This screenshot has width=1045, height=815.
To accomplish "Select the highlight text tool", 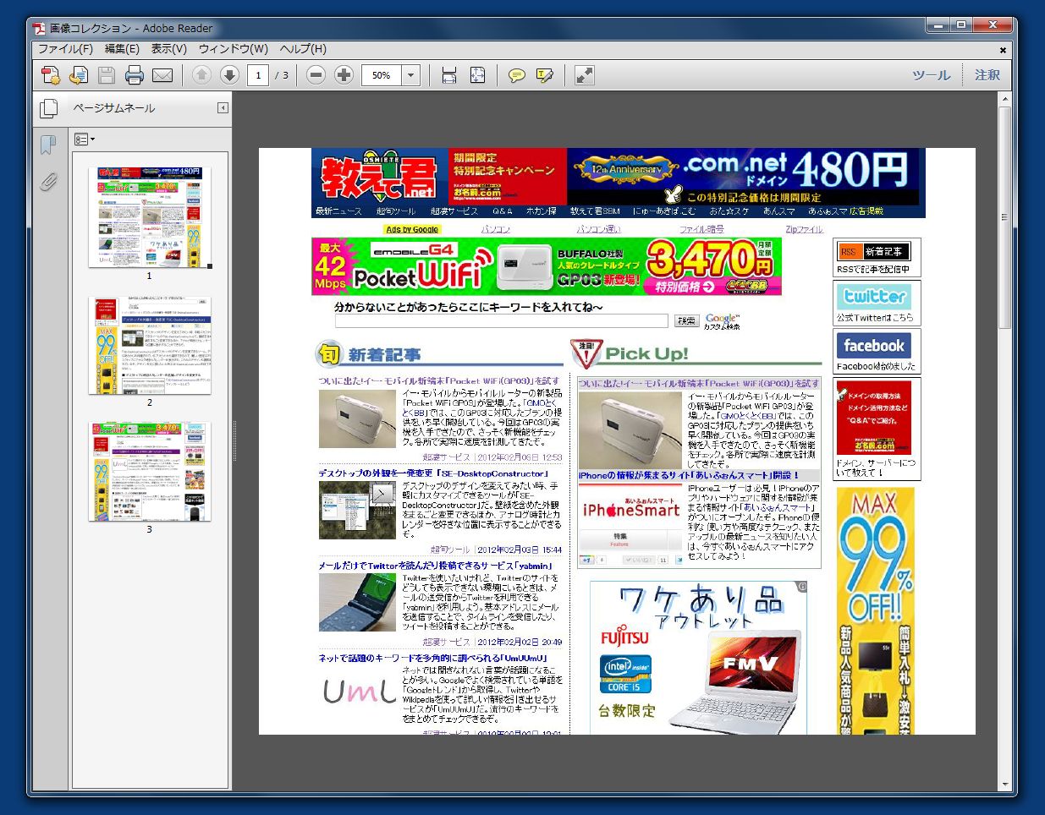I will [x=545, y=75].
